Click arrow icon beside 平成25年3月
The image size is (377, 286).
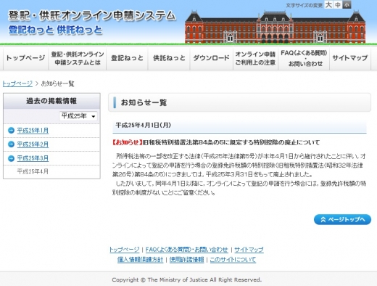click(x=11, y=158)
